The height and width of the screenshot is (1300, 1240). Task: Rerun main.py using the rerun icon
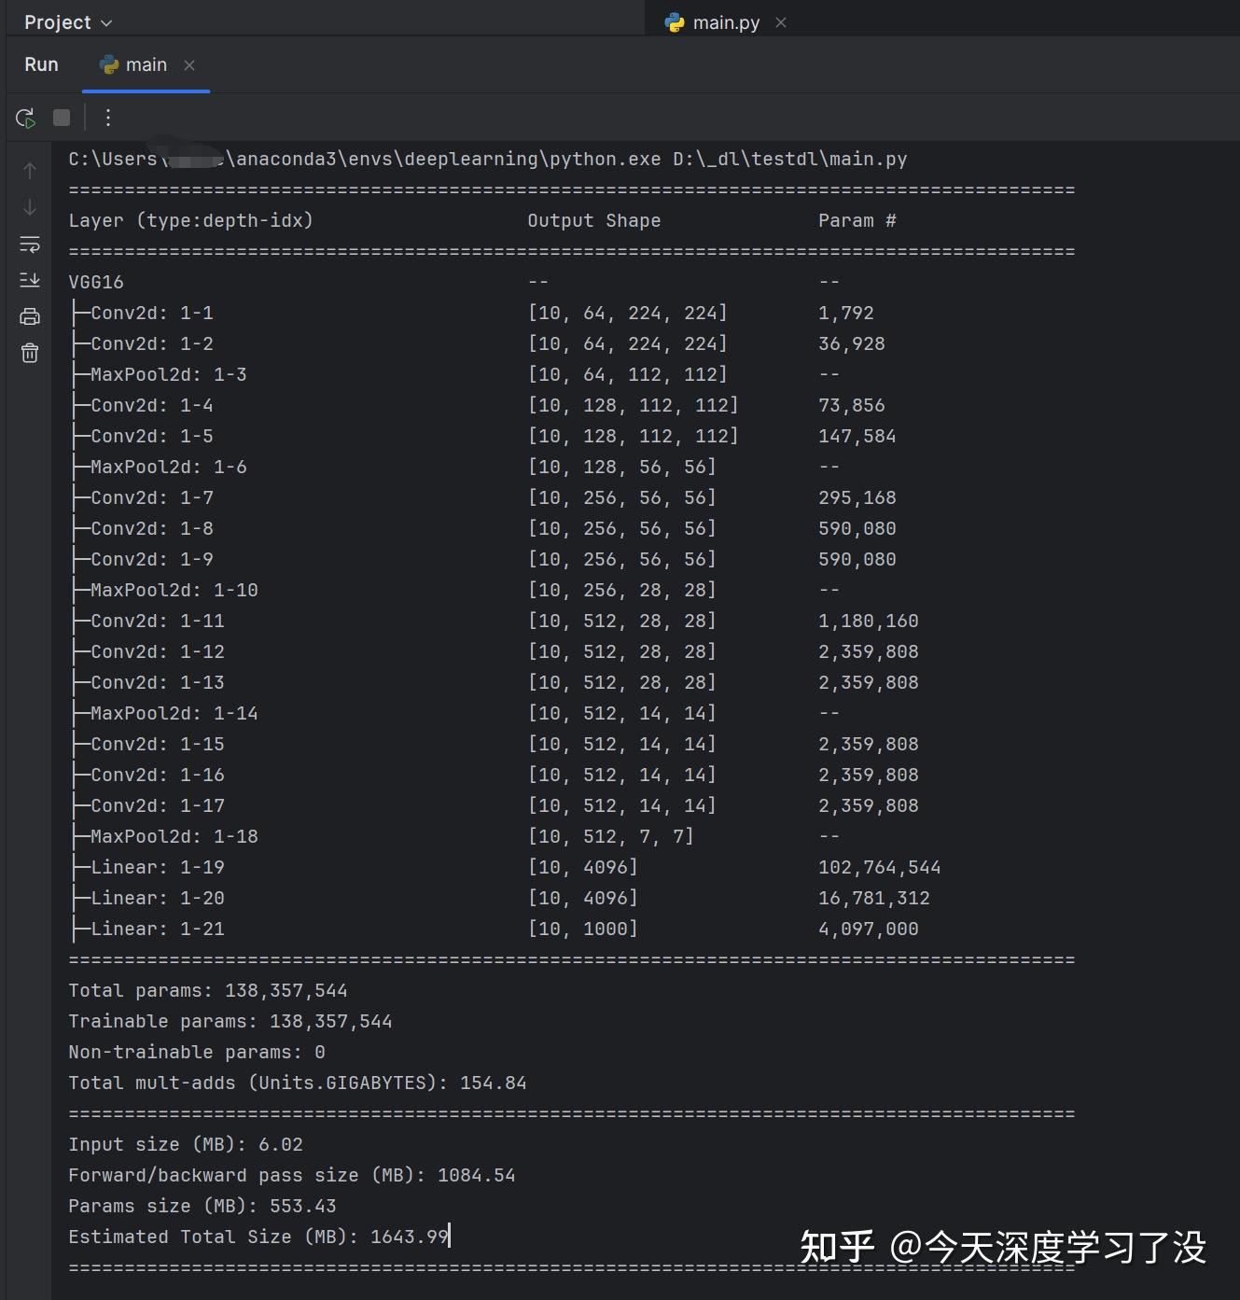(x=25, y=118)
